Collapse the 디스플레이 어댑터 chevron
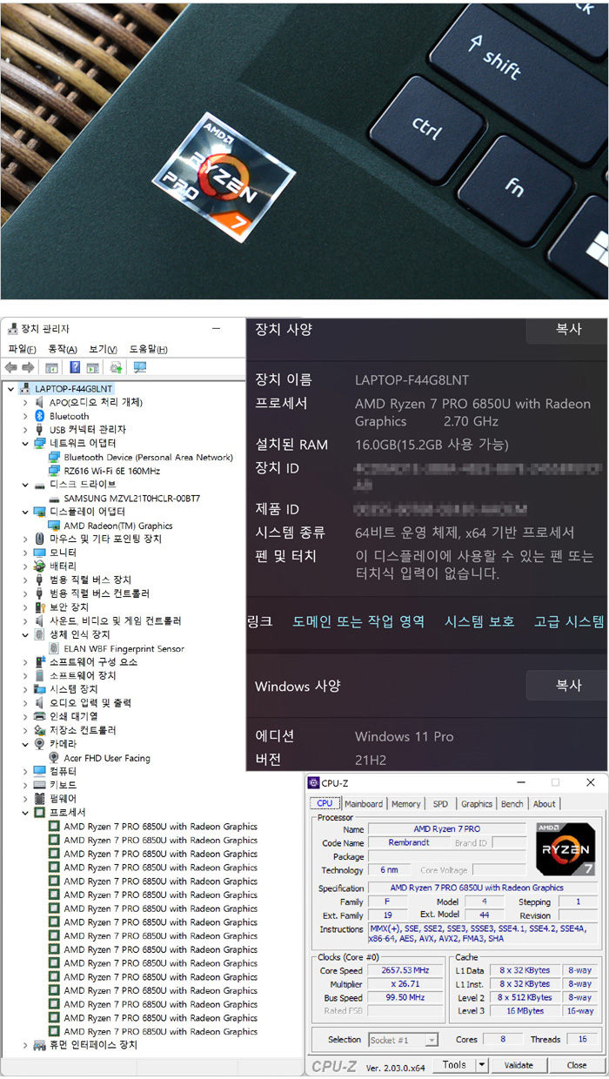The image size is (609, 1079). click(26, 512)
